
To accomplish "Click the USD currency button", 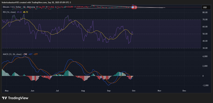I will [x=206, y=7].
